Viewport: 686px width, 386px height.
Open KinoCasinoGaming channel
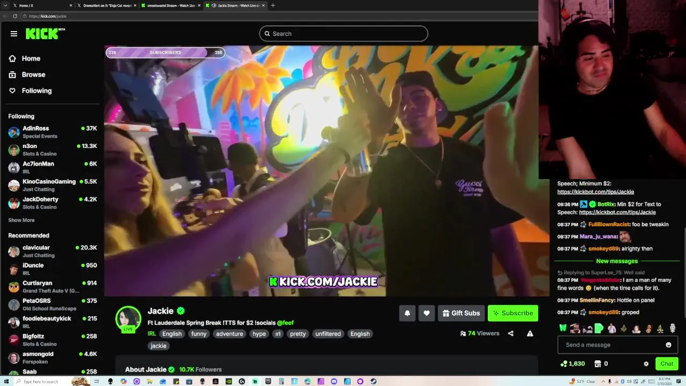click(52, 185)
